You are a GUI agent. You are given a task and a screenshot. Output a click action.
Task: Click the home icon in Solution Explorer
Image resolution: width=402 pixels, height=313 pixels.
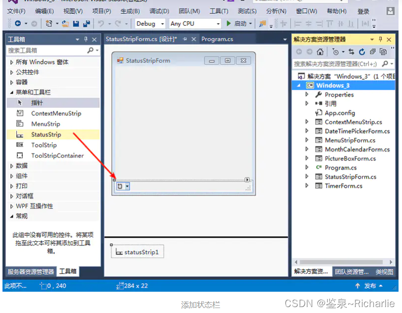[320, 52]
